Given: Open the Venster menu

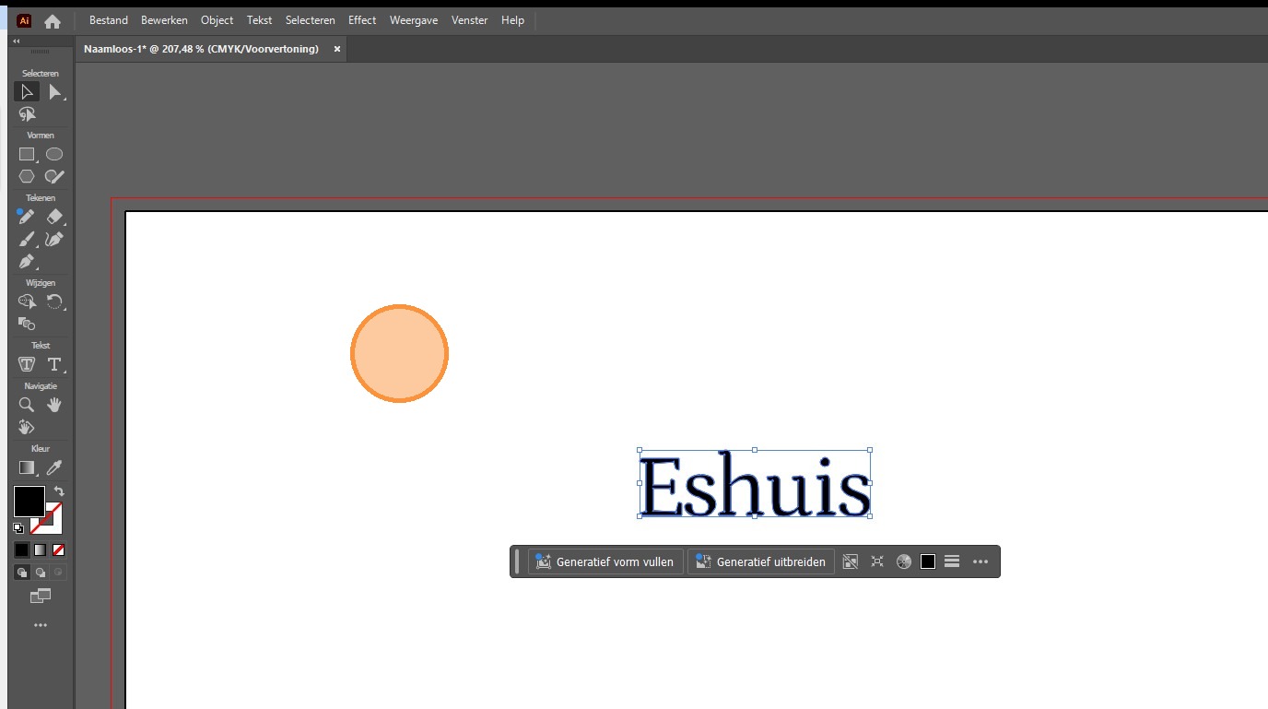Looking at the screenshot, I should pyautogui.click(x=470, y=20).
